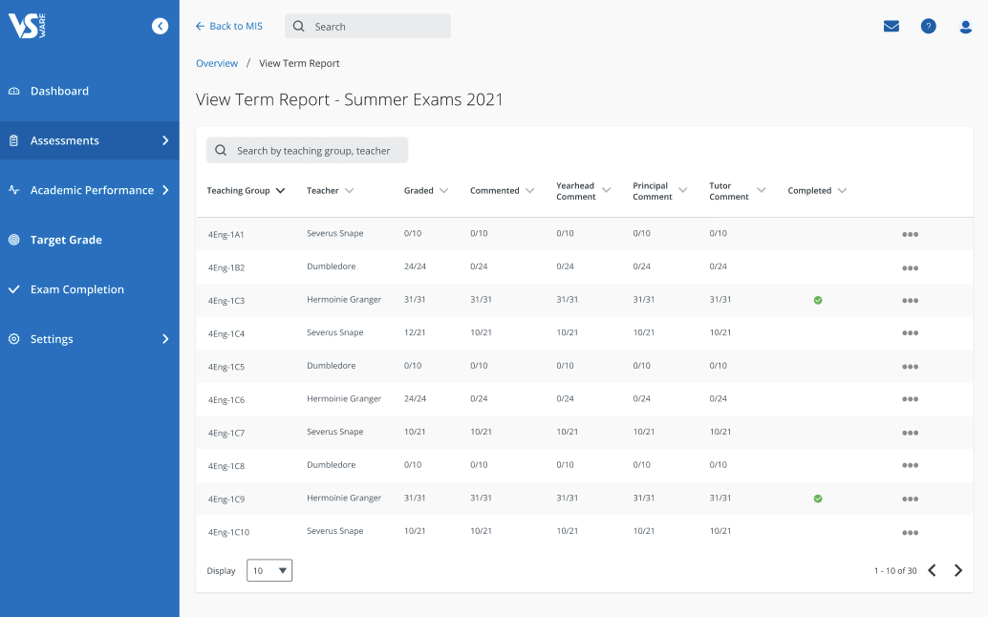Click the Exam Completion checkmark icon

[x=14, y=289]
